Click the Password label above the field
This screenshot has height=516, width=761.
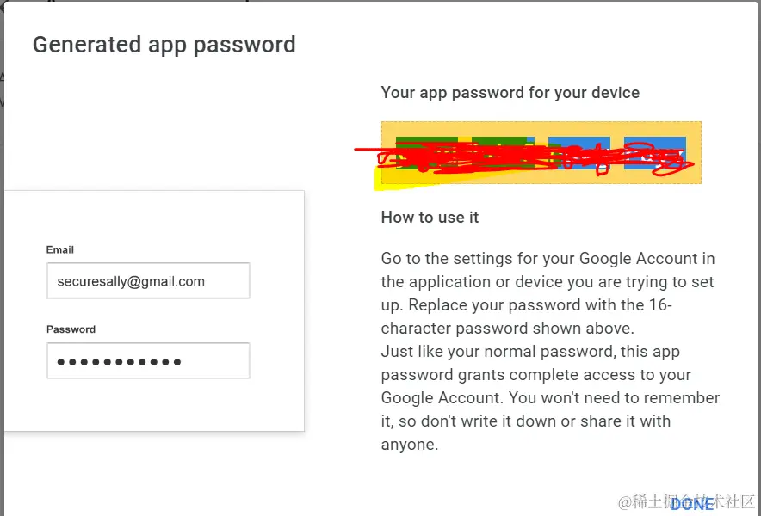point(71,329)
